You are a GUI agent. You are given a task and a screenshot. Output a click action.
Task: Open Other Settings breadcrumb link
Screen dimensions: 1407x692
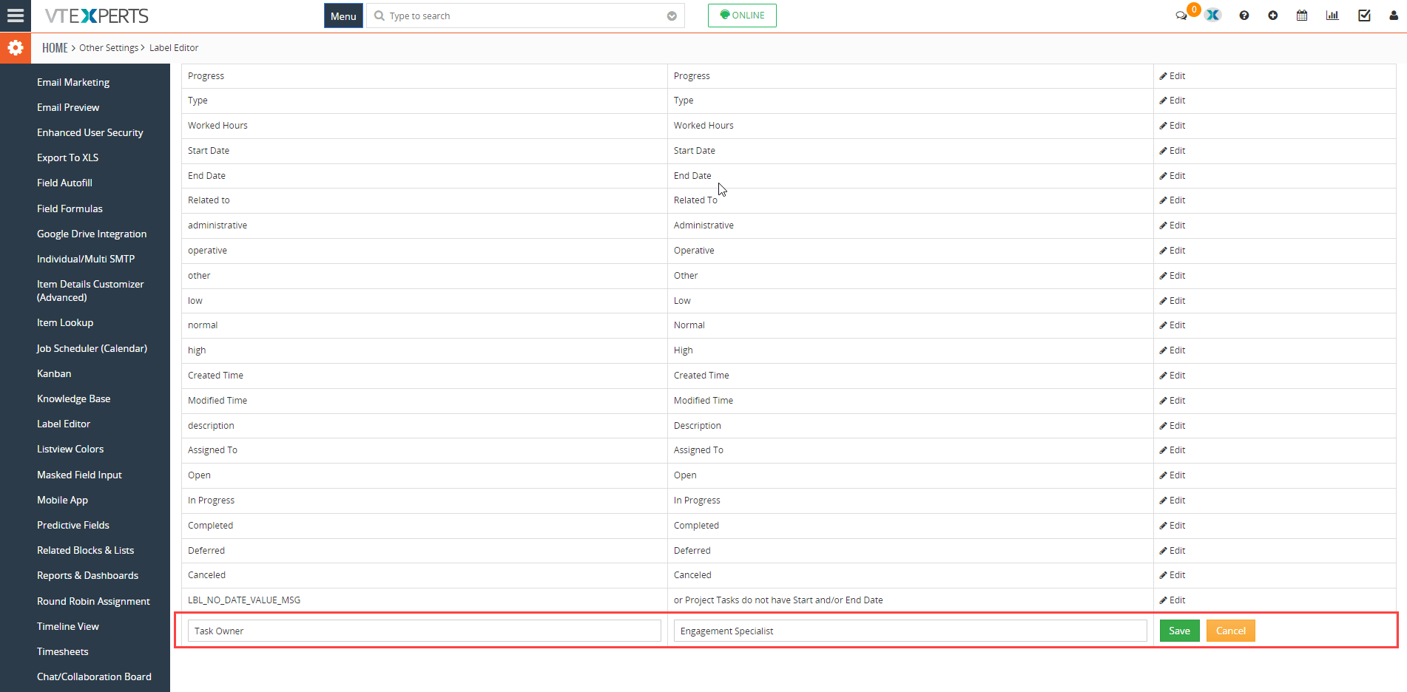pyautogui.click(x=109, y=48)
